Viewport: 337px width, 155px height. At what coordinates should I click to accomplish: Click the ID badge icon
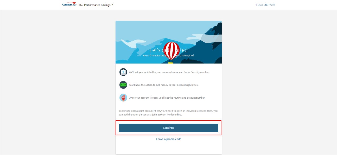click(123, 72)
